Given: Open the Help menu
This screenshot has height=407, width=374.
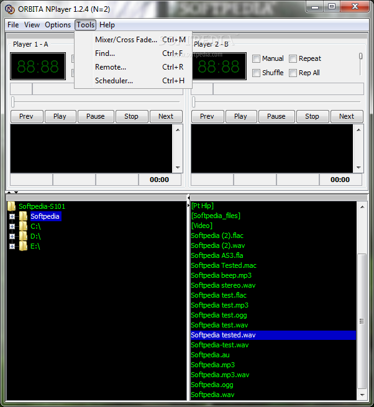Looking at the screenshot, I should [x=107, y=25].
